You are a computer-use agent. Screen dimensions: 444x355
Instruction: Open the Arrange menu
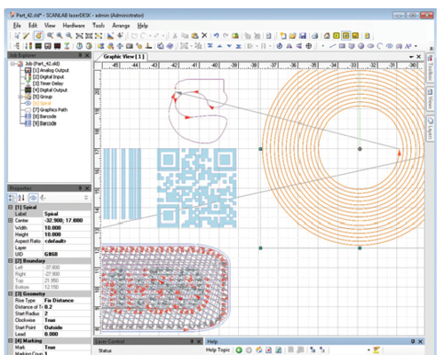(x=121, y=26)
